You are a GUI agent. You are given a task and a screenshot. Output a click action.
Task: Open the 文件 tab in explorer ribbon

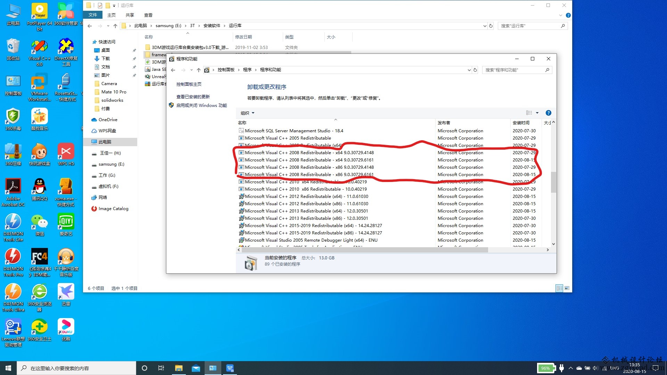93,15
